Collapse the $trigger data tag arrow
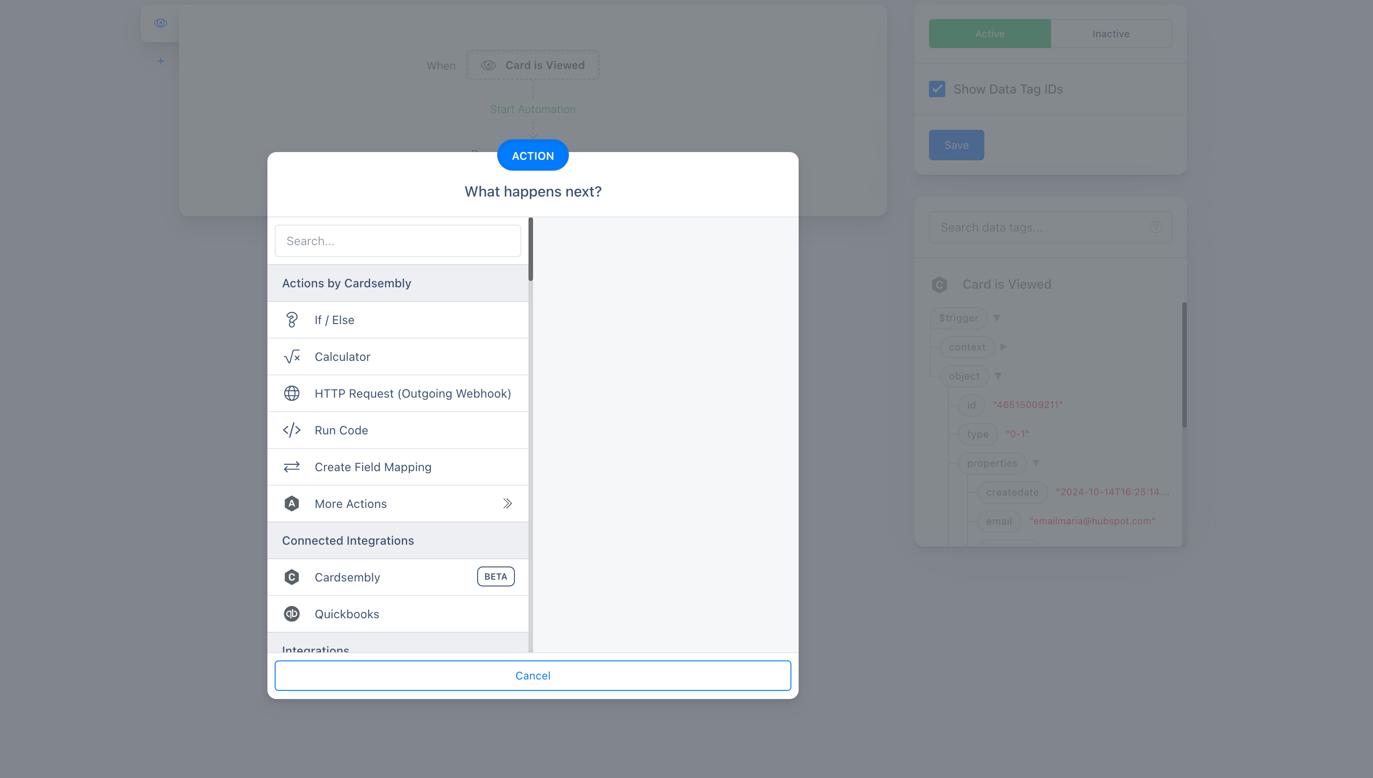Image resolution: width=1373 pixels, height=778 pixels. 996,318
